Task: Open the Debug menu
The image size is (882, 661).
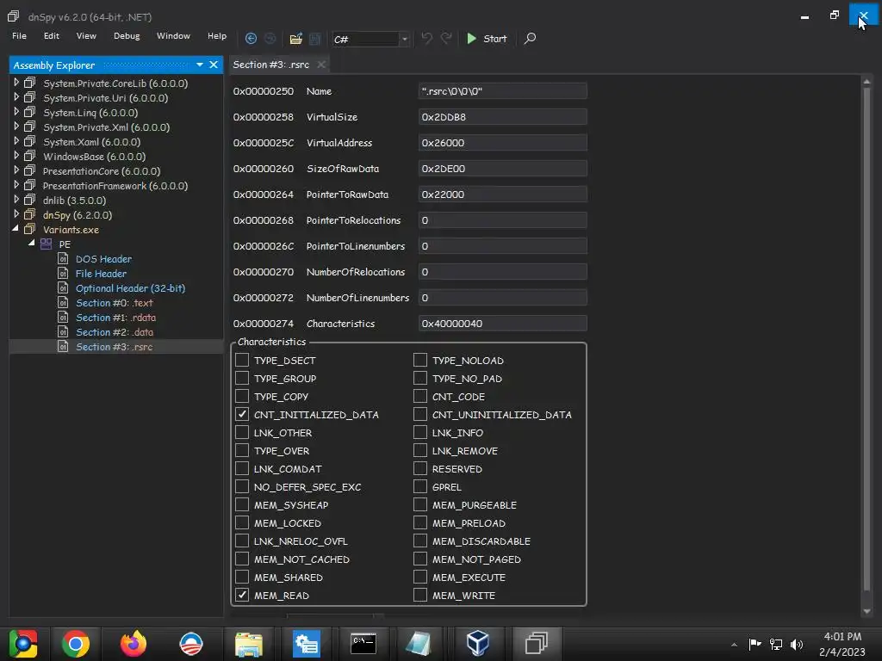Action: click(x=127, y=35)
